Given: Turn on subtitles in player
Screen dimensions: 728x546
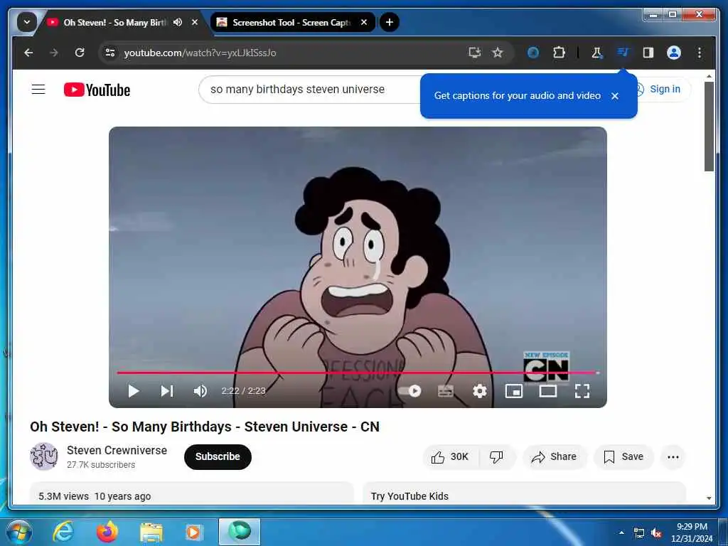Looking at the screenshot, I should 445,391.
